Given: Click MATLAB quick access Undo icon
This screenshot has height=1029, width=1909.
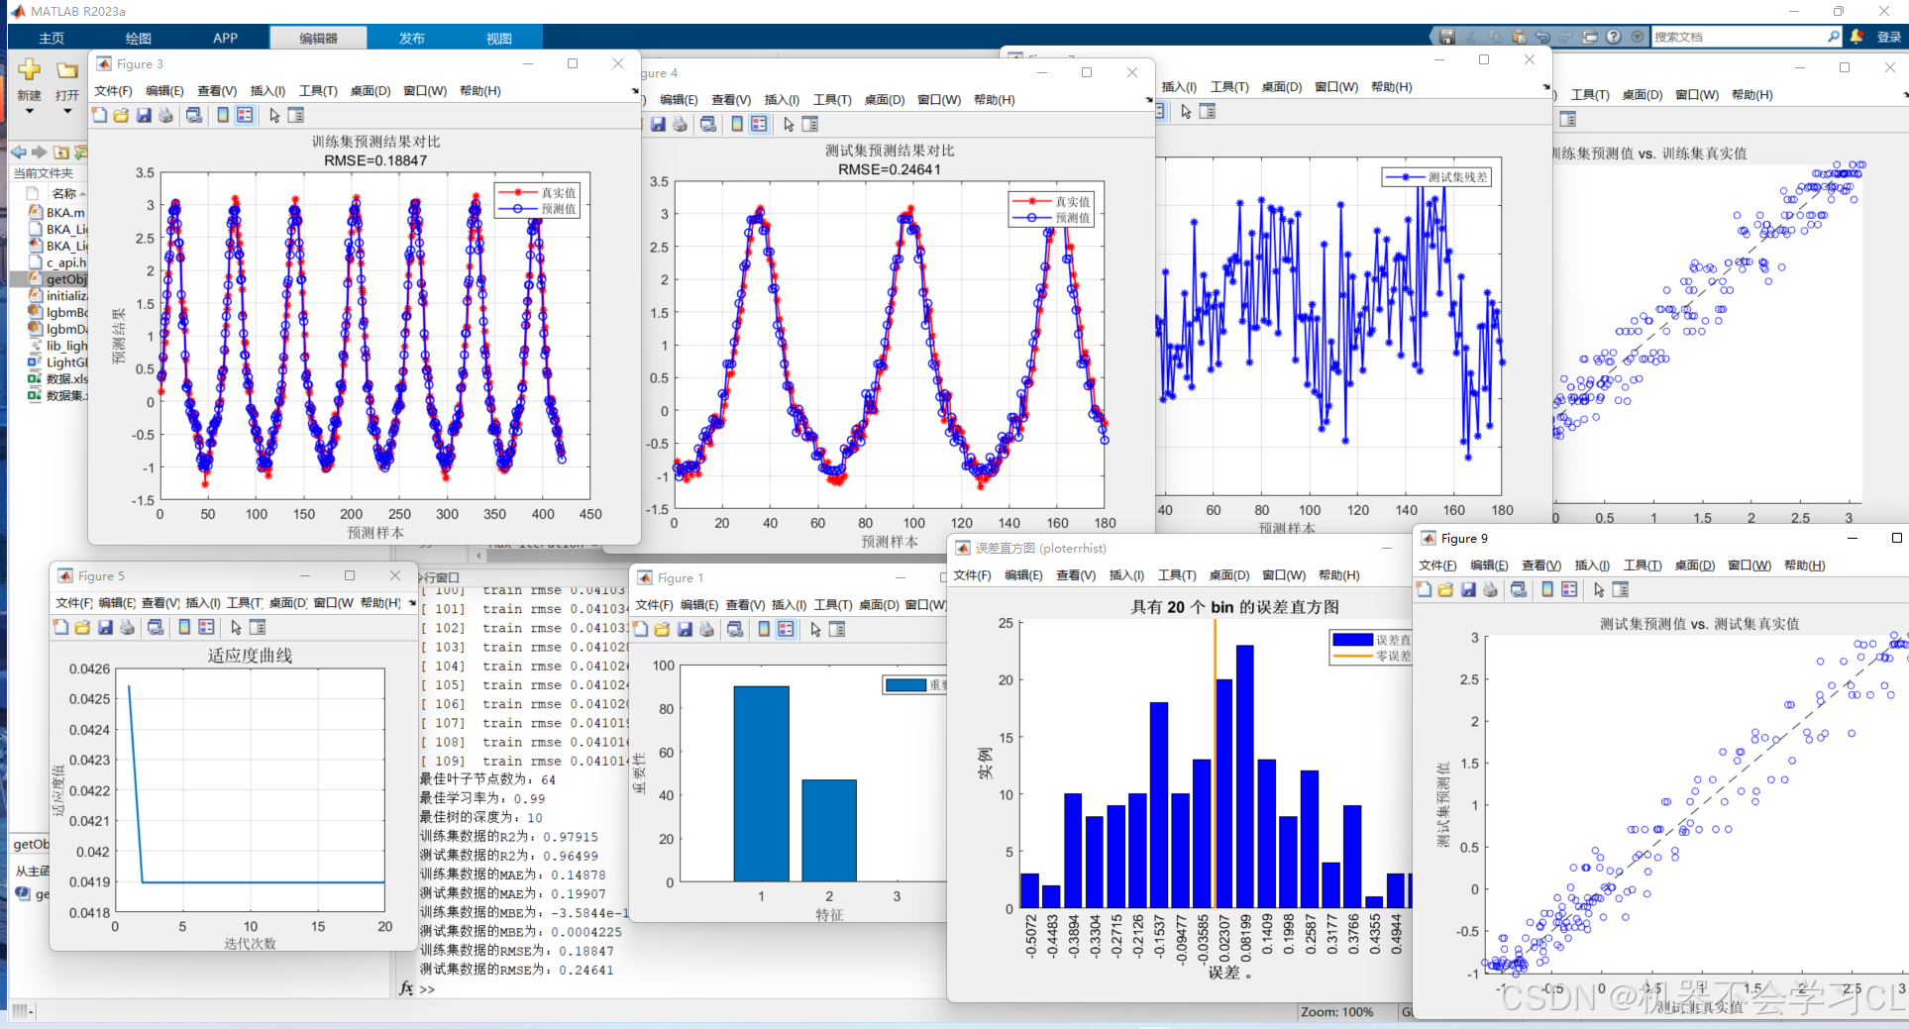Looking at the screenshot, I should coord(1542,37).
